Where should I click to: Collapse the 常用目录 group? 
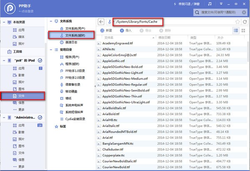coord(51,50)
